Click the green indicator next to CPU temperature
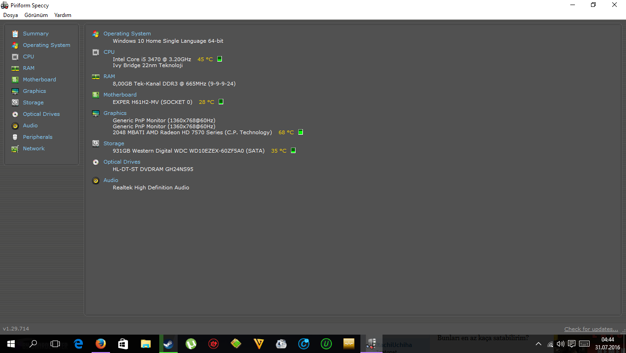 (x=220, y=59)
